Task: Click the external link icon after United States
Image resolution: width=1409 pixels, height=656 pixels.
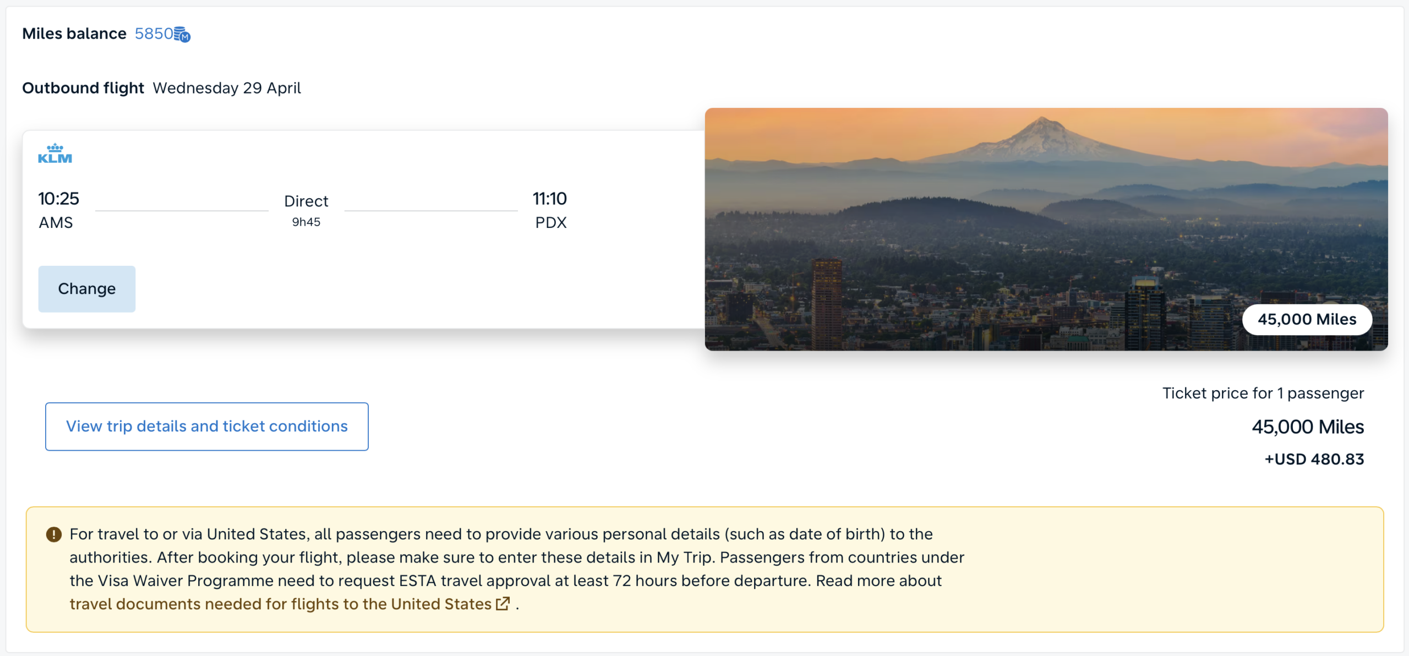Action: [503, 604]
